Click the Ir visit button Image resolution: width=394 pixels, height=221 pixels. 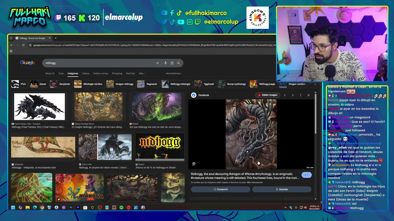tap(307, 175)
